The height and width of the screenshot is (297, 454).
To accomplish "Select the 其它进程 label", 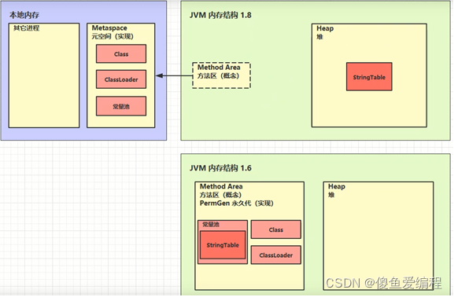I will [26, 28].
